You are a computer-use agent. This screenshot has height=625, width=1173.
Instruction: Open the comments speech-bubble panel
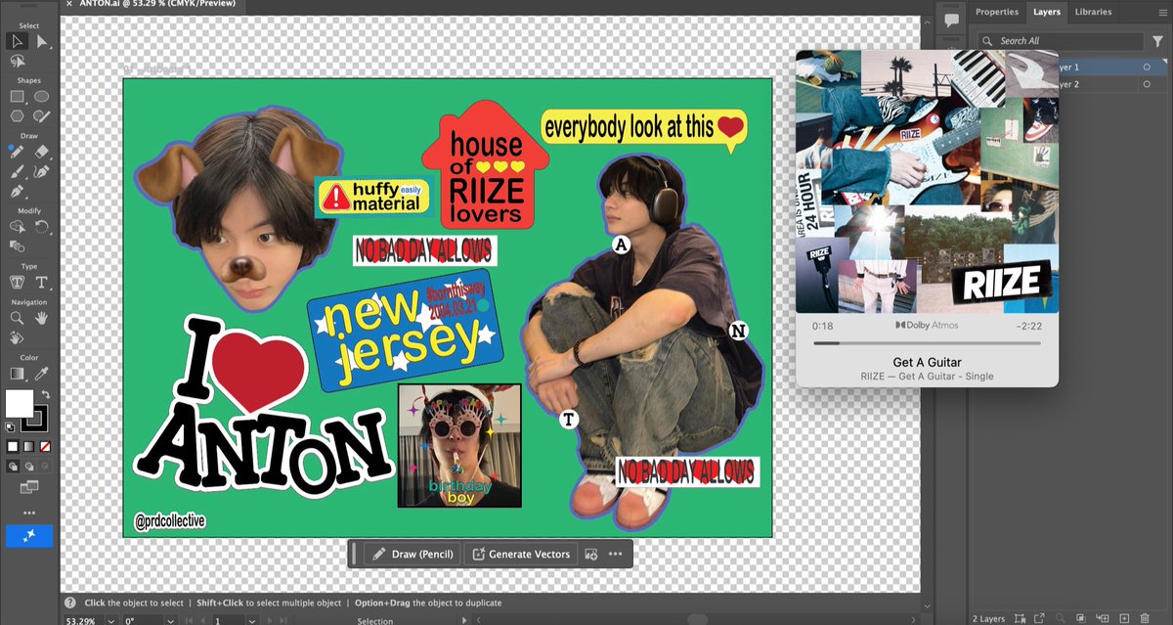point(951,20)
